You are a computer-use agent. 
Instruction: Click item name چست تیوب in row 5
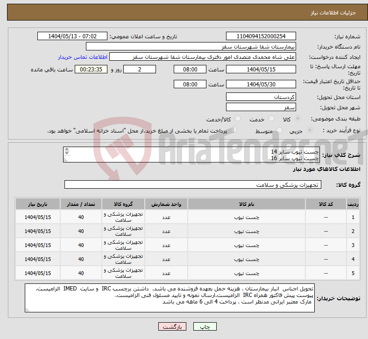point(247,273)
